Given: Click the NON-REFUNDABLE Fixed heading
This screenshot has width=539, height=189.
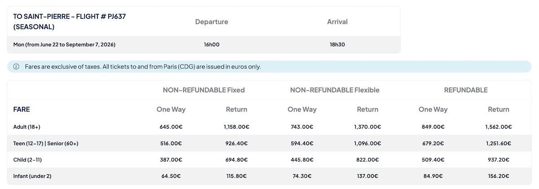Looking at the screenshot, I should tap(203, 90).
